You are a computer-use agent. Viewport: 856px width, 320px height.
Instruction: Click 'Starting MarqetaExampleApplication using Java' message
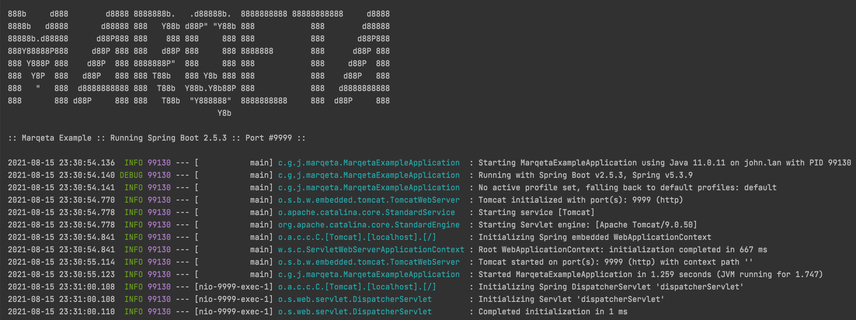pyautogui.click(x=664, y=163)
